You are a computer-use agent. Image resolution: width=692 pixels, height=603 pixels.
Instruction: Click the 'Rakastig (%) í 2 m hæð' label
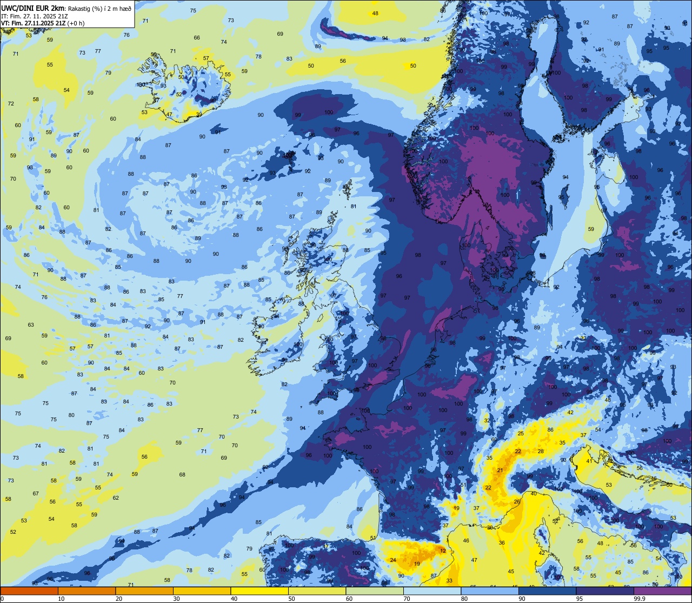[99, 8]
